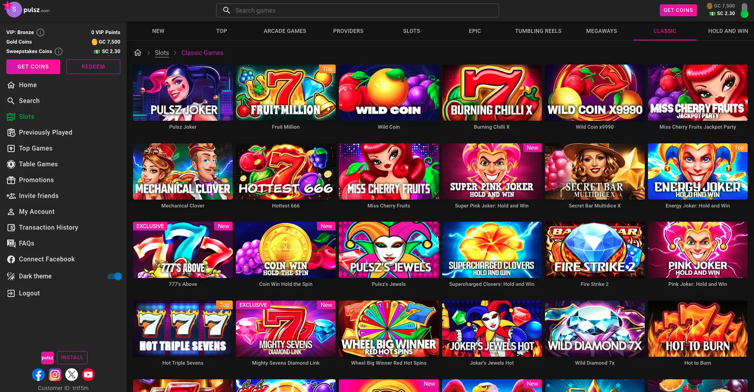This screenshot has width=754, height=392.
Task: Open the Table Games chip icon
Action: pos(11,164)
